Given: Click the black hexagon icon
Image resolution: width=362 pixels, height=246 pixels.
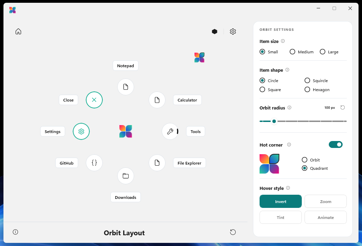Looking at the screenshot, I should [215, 32].
